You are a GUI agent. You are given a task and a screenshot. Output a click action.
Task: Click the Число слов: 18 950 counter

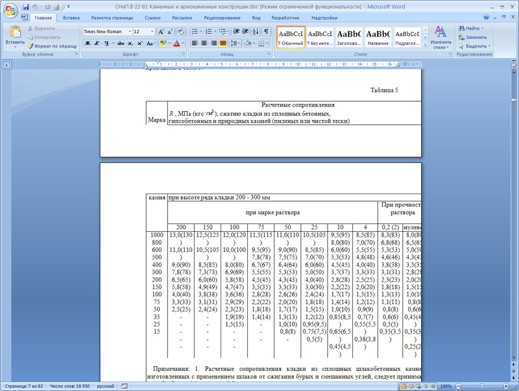69,386
